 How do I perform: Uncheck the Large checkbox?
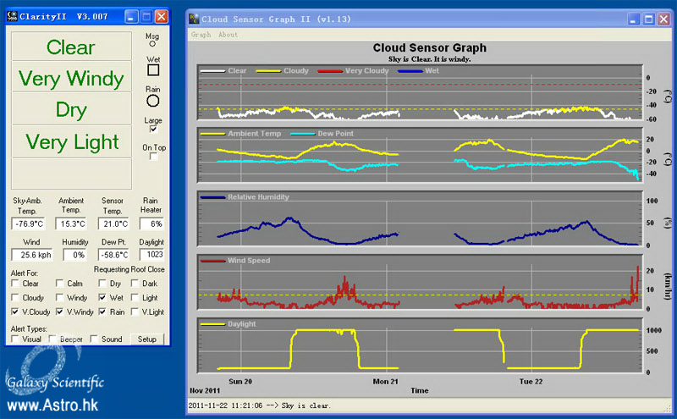pos(153,130)
